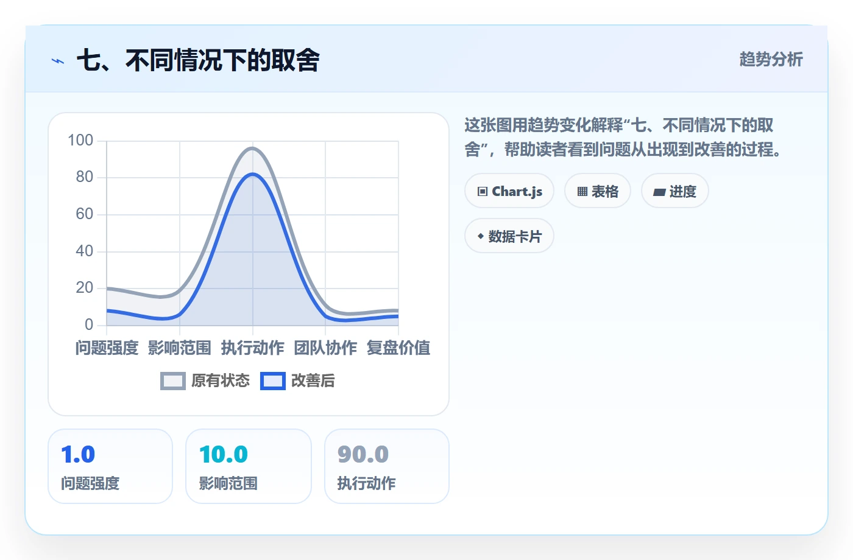Image resolution: width=853 pixels, height=560 pixels.
Task: Click the lightning icon beside the section title
Action: [x=58, y=61]
